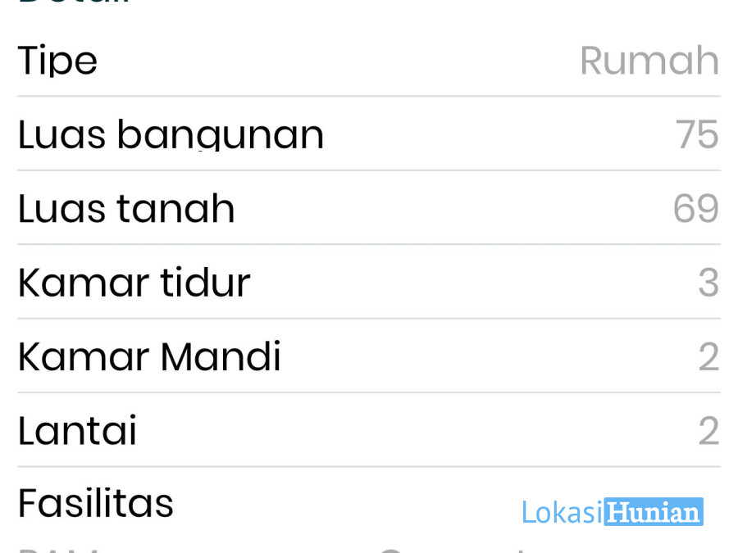Click the Rumah property type value
Image resolution: width=738 pixels, height=553 pixels.
(649, 60)
